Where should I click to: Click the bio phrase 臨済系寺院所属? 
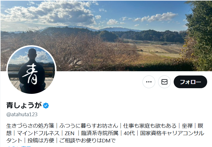pyautogui.click(x=100, y=133)
